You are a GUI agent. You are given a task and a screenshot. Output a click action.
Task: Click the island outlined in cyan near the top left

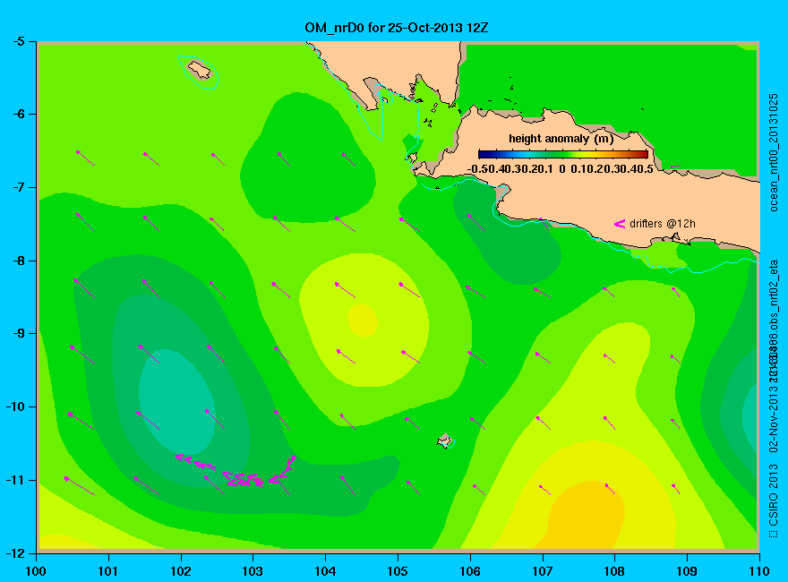[x=200, y=69]
